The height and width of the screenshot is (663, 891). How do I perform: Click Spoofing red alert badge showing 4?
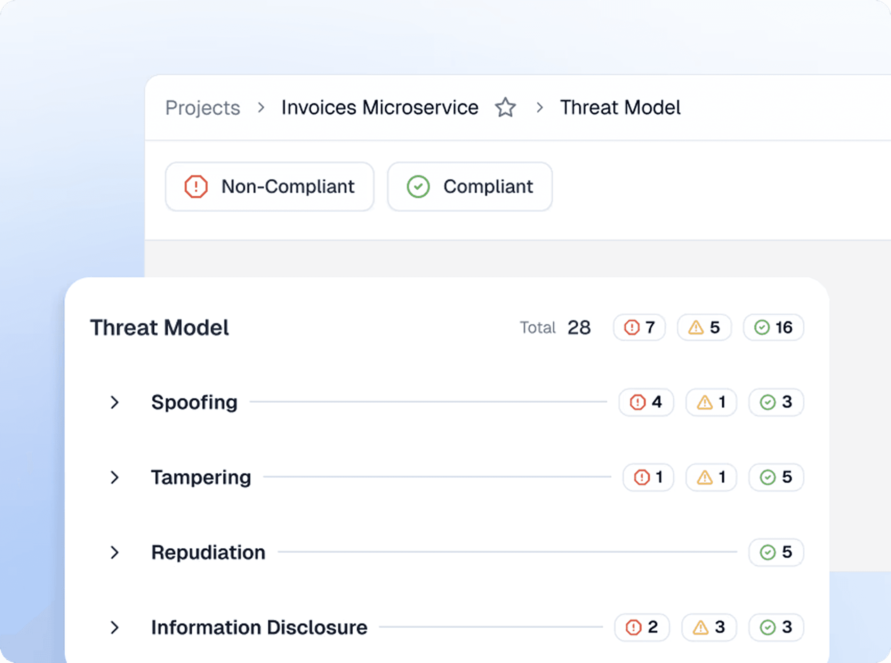[645, 402]
